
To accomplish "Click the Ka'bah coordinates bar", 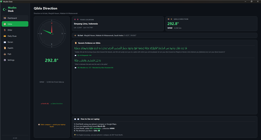I will tap(165, 35).
